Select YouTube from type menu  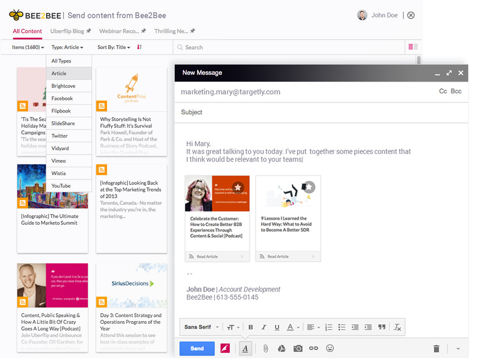click(x=69, y=186)
